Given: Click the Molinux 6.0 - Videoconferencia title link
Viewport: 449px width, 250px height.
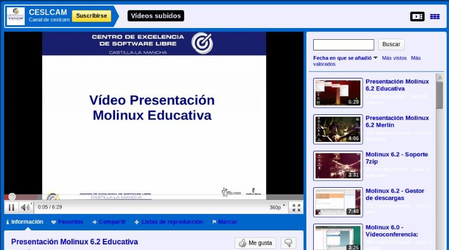Looking at the screenshot, I should (x=392, y=231).
